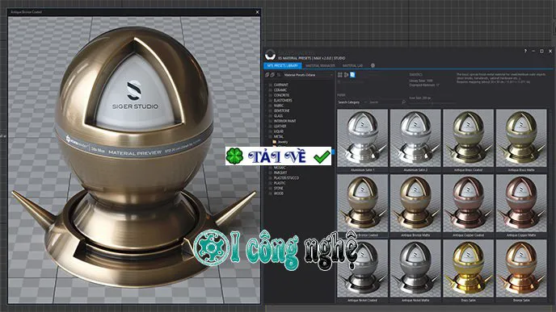Select the GEMSTONE category
This screenshot has width=556, height=312.
pos(281,110)
